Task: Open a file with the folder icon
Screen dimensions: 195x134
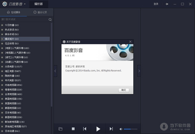Action: pos(60,129)
